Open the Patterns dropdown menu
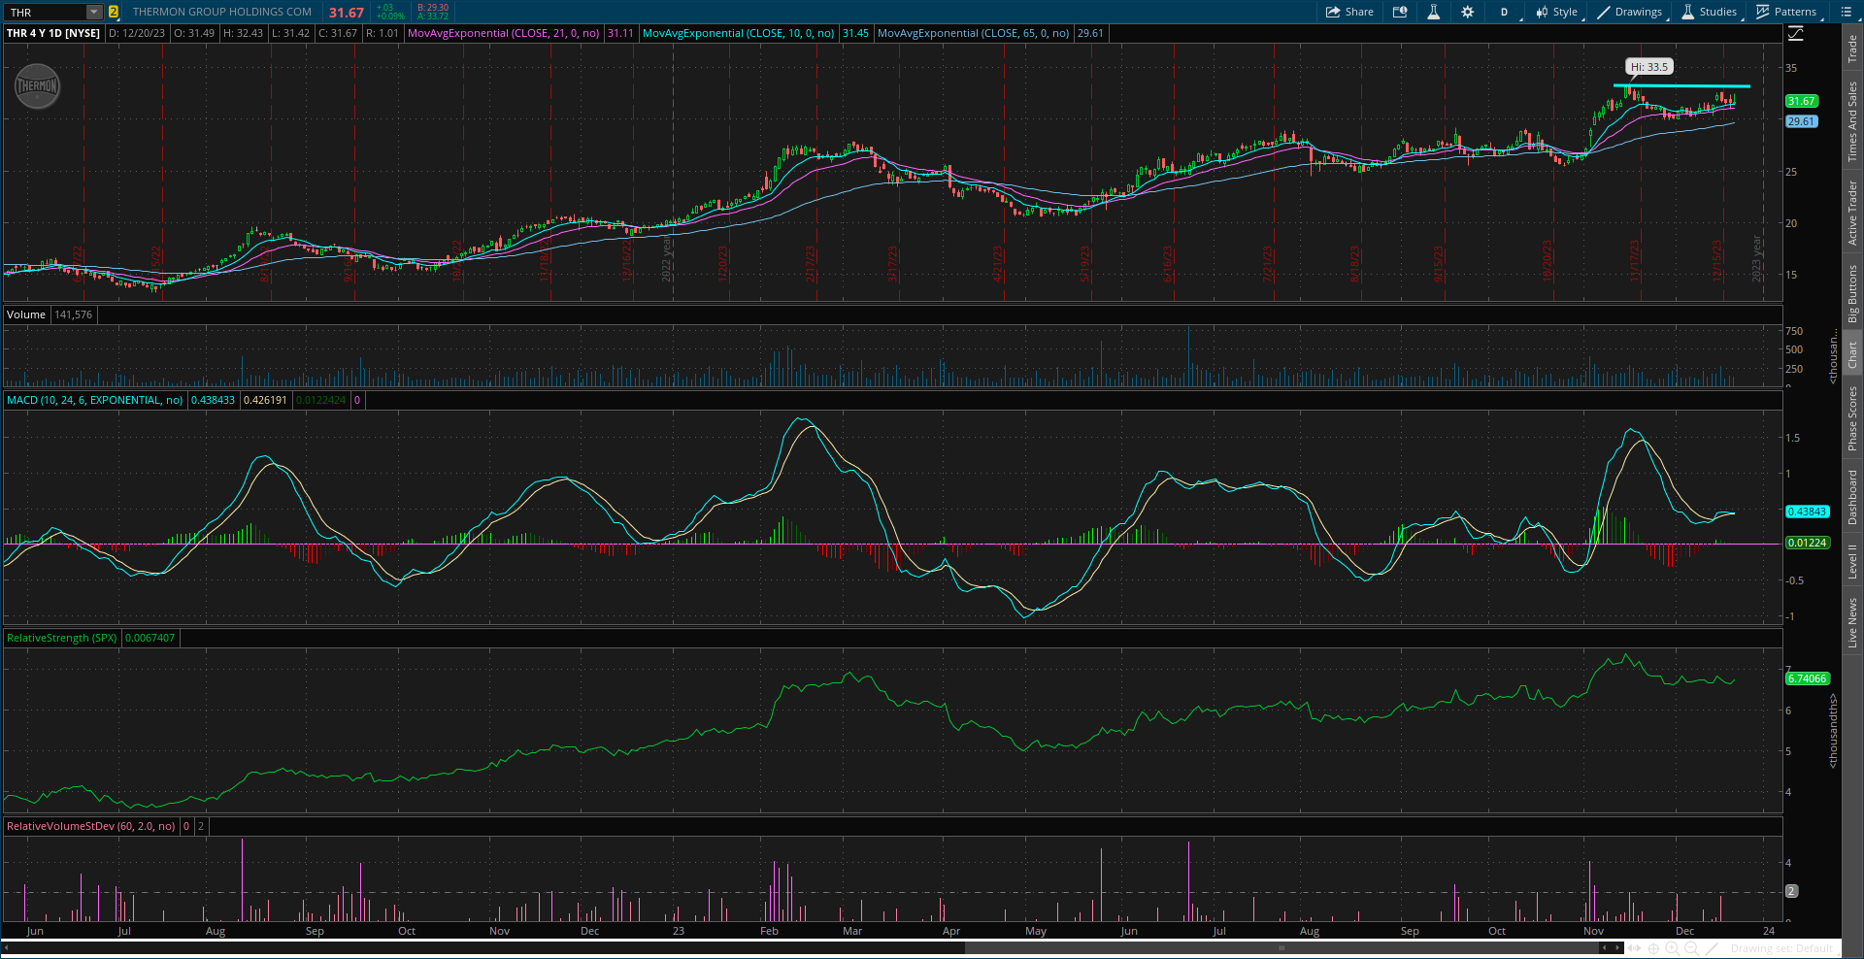 [x=1786, y=12]
